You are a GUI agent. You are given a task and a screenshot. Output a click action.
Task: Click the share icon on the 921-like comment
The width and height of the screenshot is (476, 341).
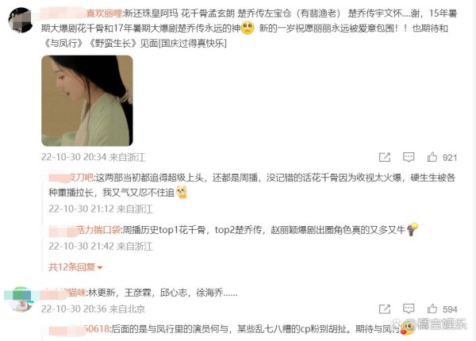(x=385, y=157)
